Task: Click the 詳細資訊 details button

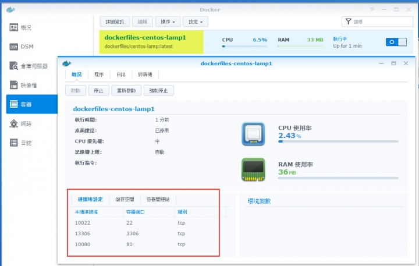Action: (115, 22)
